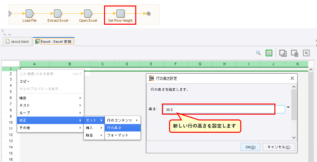
Task: Click the left collapse chevron above tabs
Action: 2,31
